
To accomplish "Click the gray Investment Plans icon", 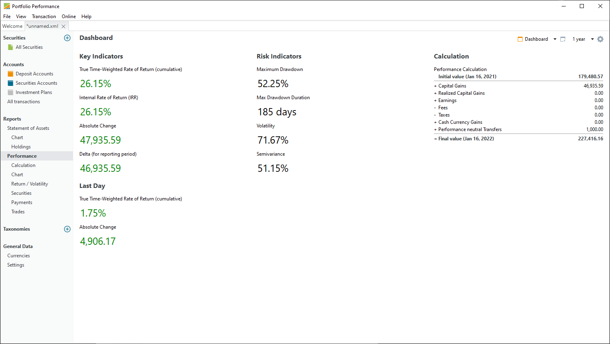I will (x=10, y=92).
